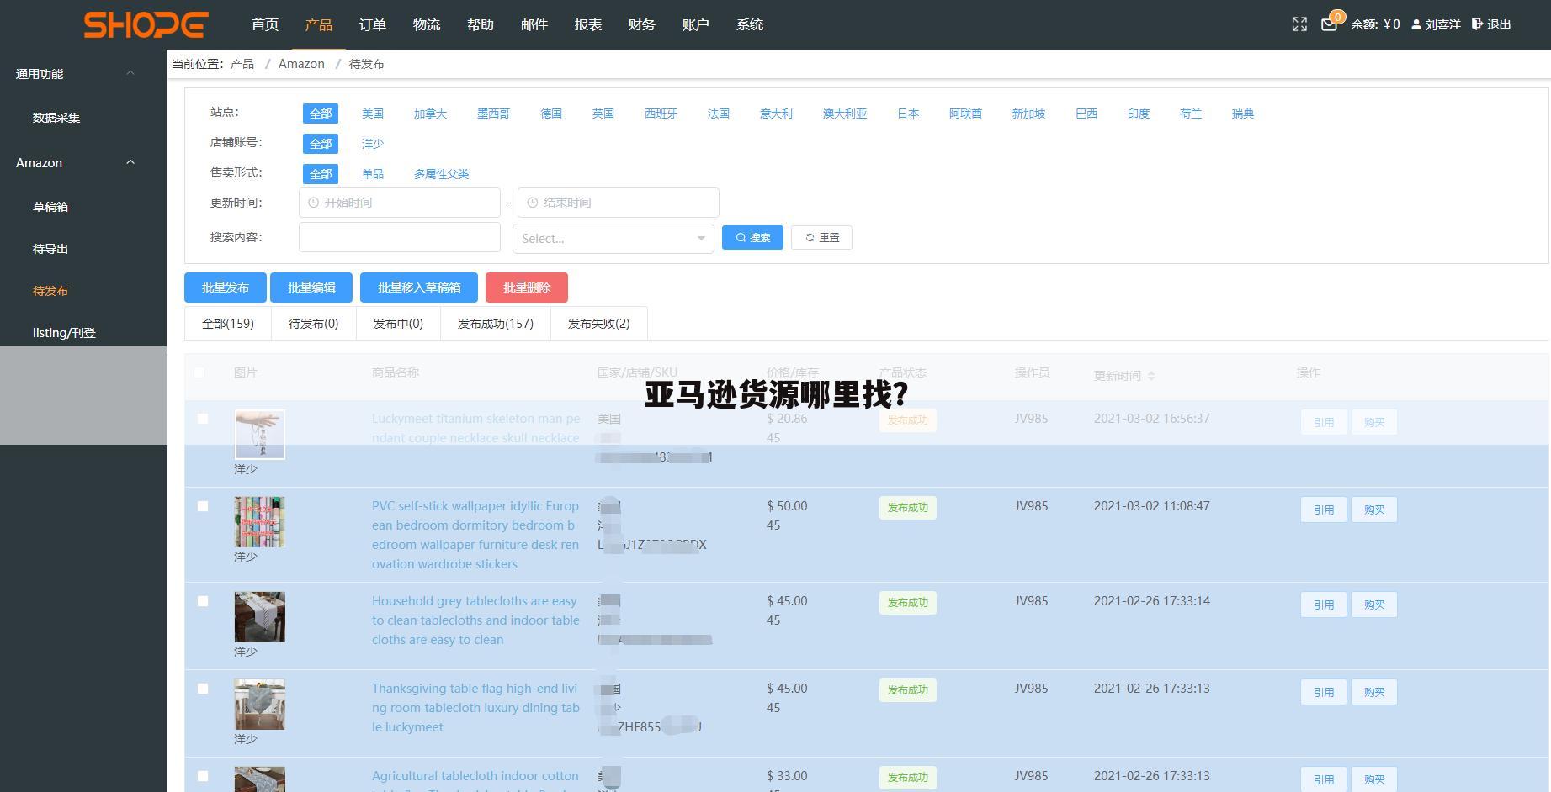Open 首页 in top menu
The width and height of the screenshot is (1551, 792).
pos(265,24)
